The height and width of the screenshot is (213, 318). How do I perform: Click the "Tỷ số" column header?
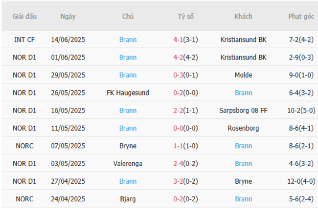185,17
